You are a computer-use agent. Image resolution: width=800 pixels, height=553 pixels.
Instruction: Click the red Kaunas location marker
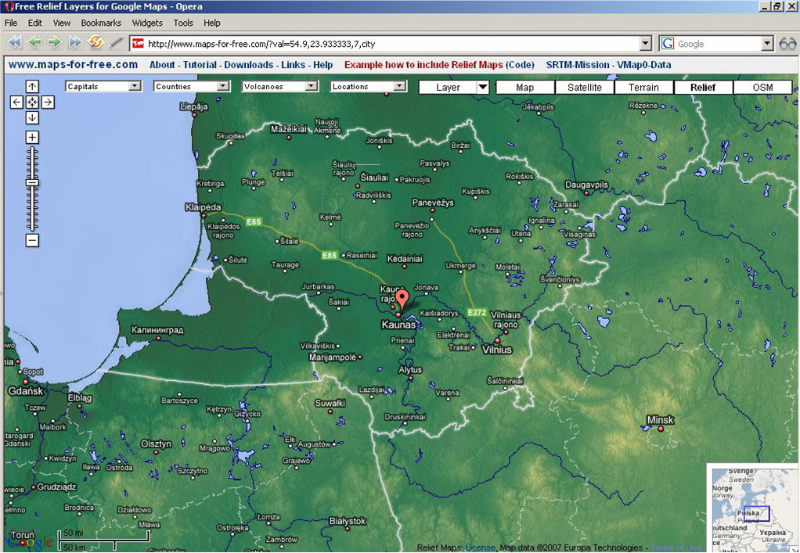click(x=402, y=300)
